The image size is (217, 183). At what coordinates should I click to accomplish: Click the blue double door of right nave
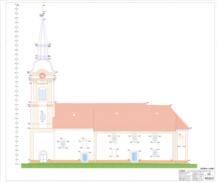[134, 157]
